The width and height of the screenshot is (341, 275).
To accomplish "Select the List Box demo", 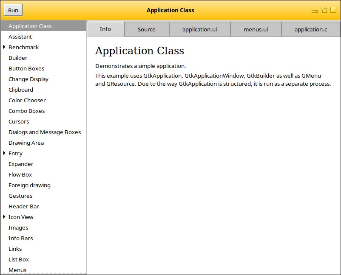I will pos(43,260).
